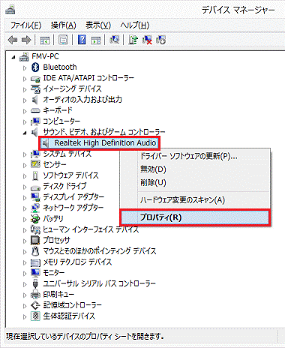Click the Scan for hardware changes toolbar icon

click(x=114, y=40)
